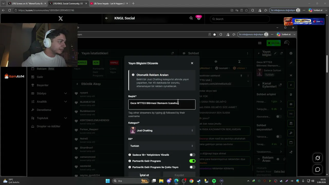This screenshot has width=329, height=185.
Task: Open the itemAVM sponsor logo
Action: [14, 76]
